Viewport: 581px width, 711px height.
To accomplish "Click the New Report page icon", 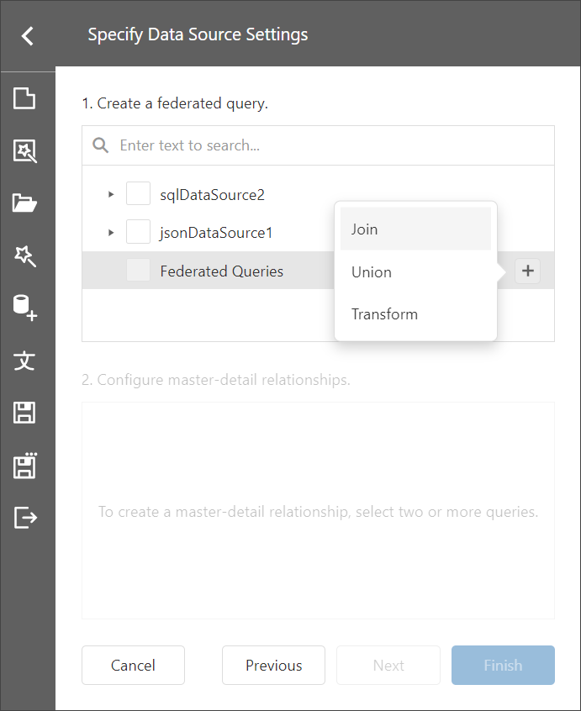I will 25,99.
